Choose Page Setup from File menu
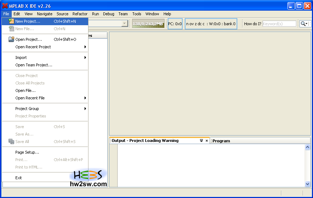 [x=45, y=152]
